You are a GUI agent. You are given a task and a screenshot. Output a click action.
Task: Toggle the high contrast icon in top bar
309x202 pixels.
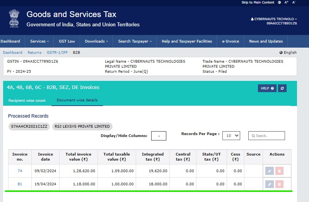pyautogui.click(x=279, y=2)
